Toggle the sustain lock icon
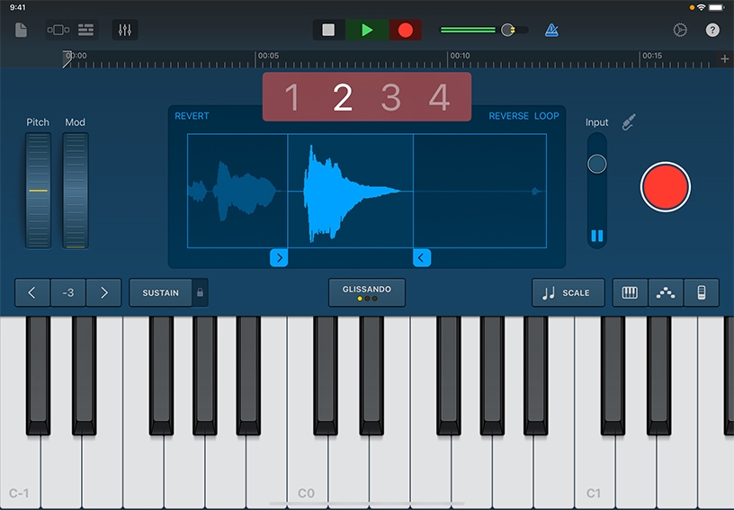This screenshot has width=734, height=510. [200, 292]
